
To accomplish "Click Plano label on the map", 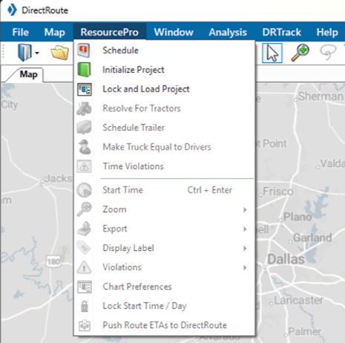I will coord(298,217).
